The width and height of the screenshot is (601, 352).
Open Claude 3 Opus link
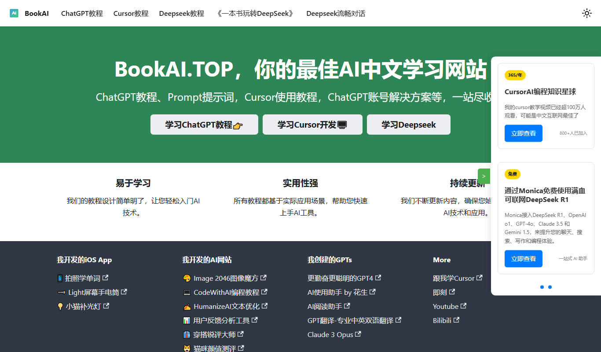(334, 334)
